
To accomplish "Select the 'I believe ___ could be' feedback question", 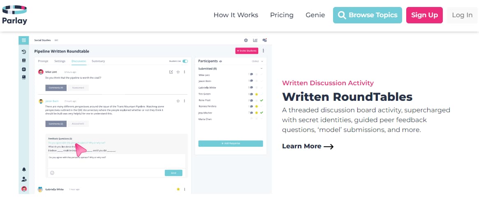I will 82,150.
